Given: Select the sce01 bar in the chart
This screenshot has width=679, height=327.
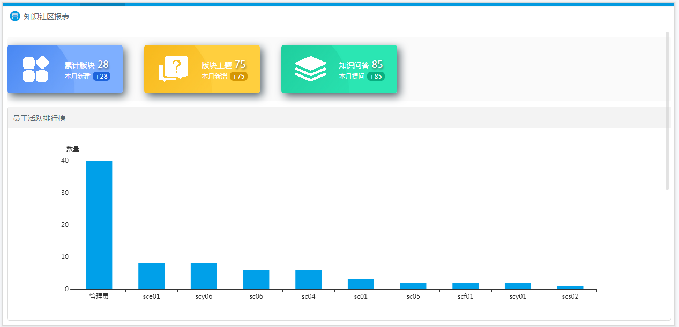Looking at the screenshot, I should click(x=151, y=276).
